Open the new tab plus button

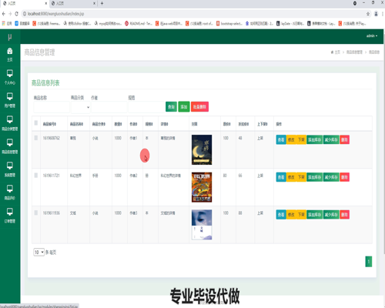(x=102, y=3)
